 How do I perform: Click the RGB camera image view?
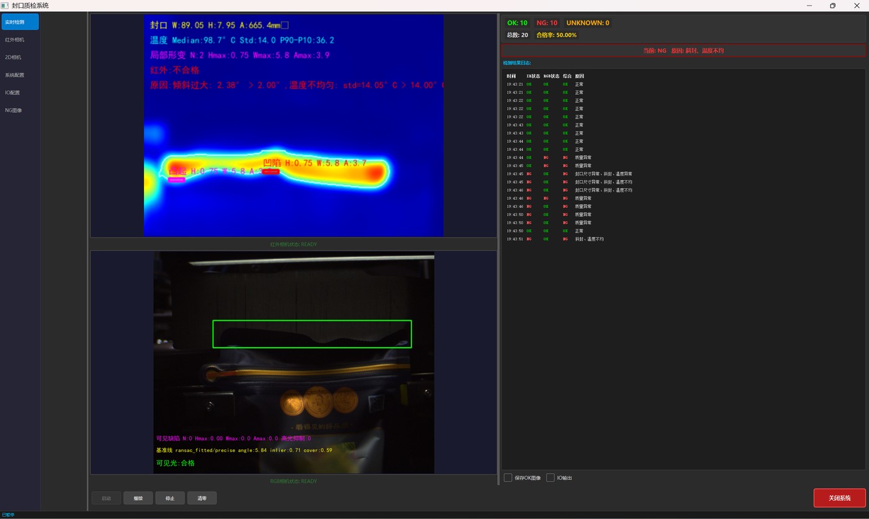tap(294, 362)
